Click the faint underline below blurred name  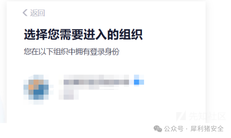click(109, 88)
